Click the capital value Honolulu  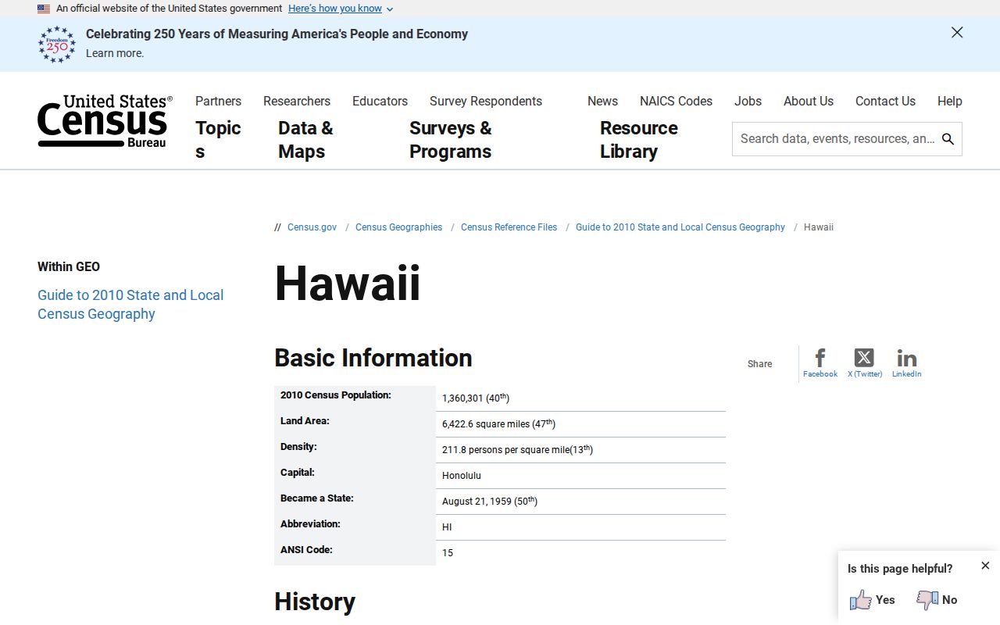click(462, 476)
